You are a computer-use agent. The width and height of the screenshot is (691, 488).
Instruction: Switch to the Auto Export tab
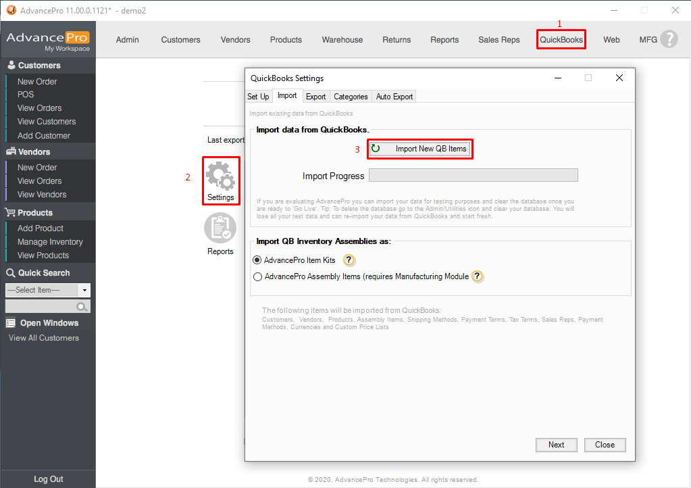(x=394, y=97)
